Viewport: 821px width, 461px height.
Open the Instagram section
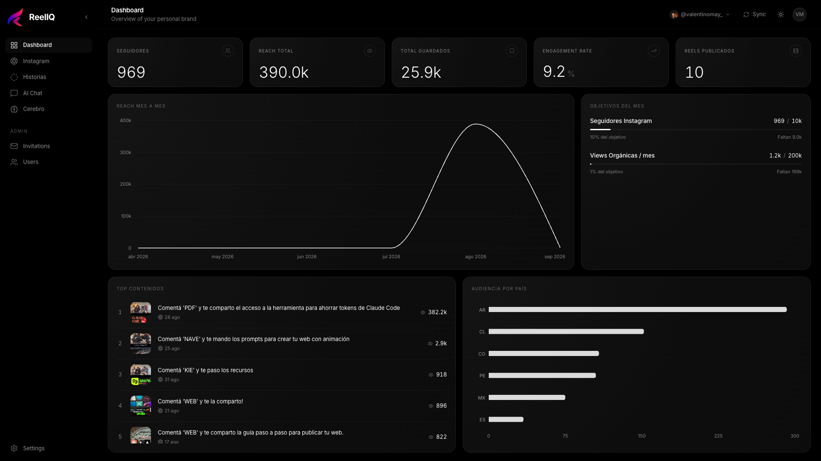pyautogui.click(x=49, y=61)
